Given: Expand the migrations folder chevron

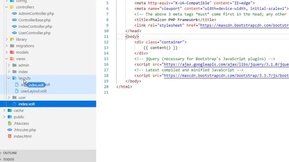Looking at the screenshot, I should pos(6,46).
